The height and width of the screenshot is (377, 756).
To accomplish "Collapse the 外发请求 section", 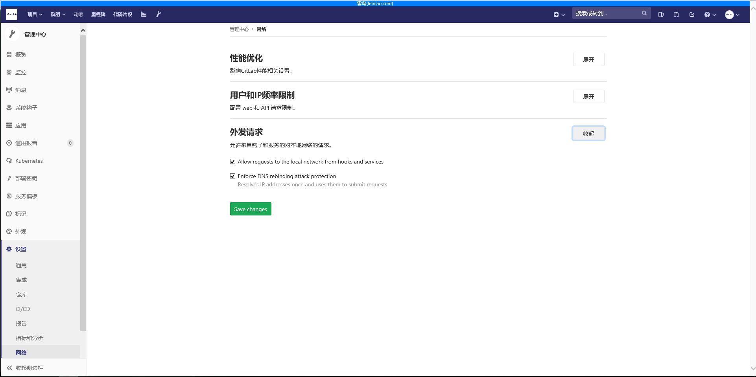I will (x=588, y=133).
